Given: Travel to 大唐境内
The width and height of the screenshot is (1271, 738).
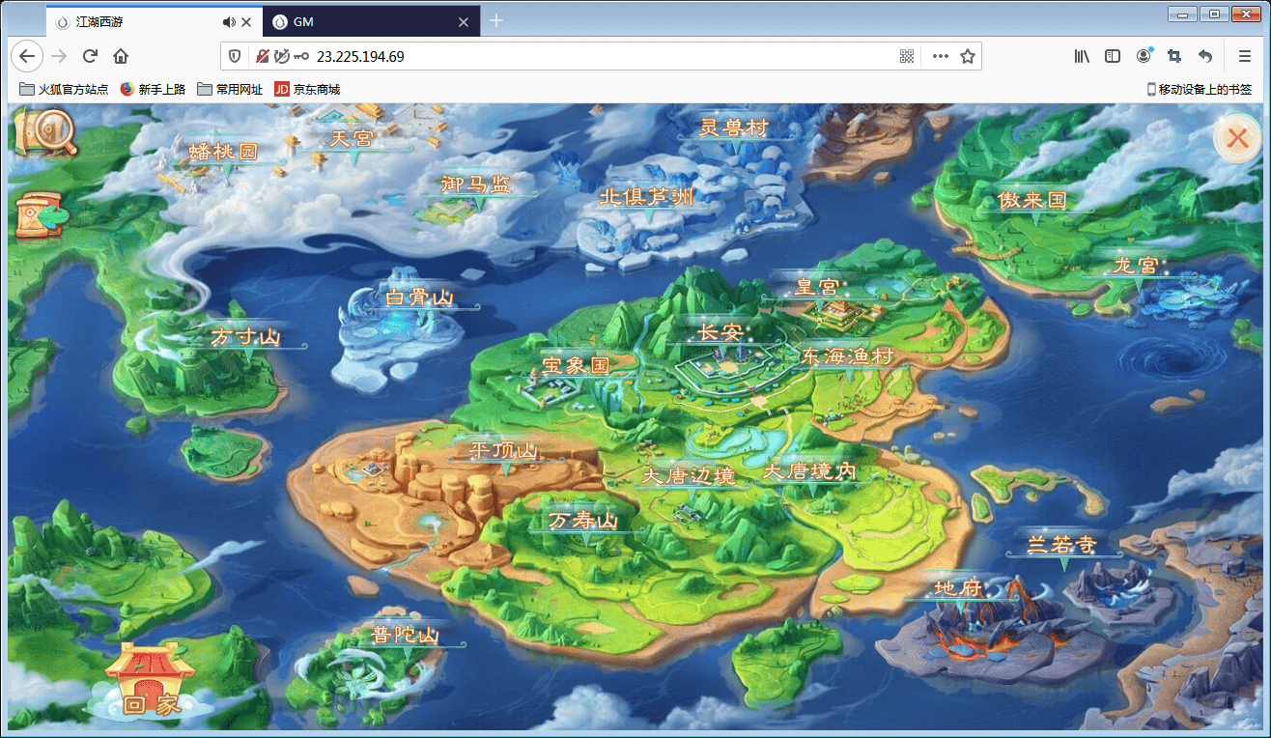Looking at the screenshot, I should pyautogui.click(x=809, y=472).
